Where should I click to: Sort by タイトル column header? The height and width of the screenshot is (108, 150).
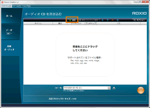pos(38,23)
